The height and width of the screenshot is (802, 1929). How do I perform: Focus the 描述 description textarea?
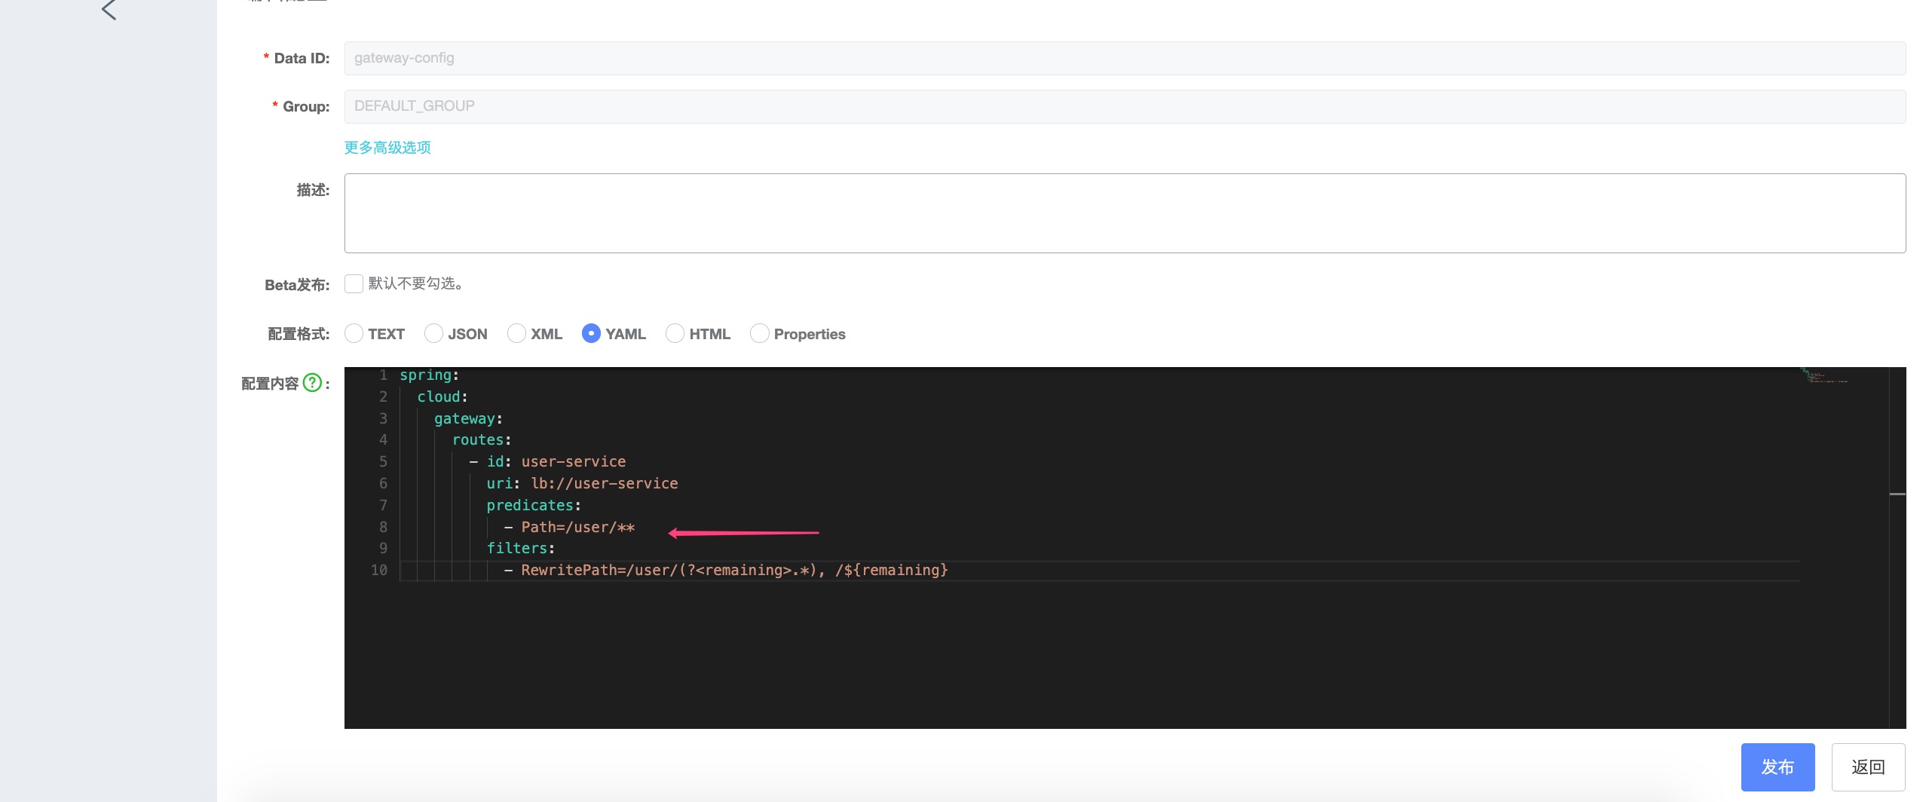tap(1125, 213)
